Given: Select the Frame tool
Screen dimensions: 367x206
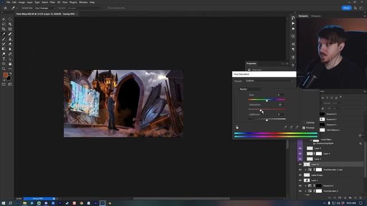Looking at the screenshot, I should (x=10, y=29).
